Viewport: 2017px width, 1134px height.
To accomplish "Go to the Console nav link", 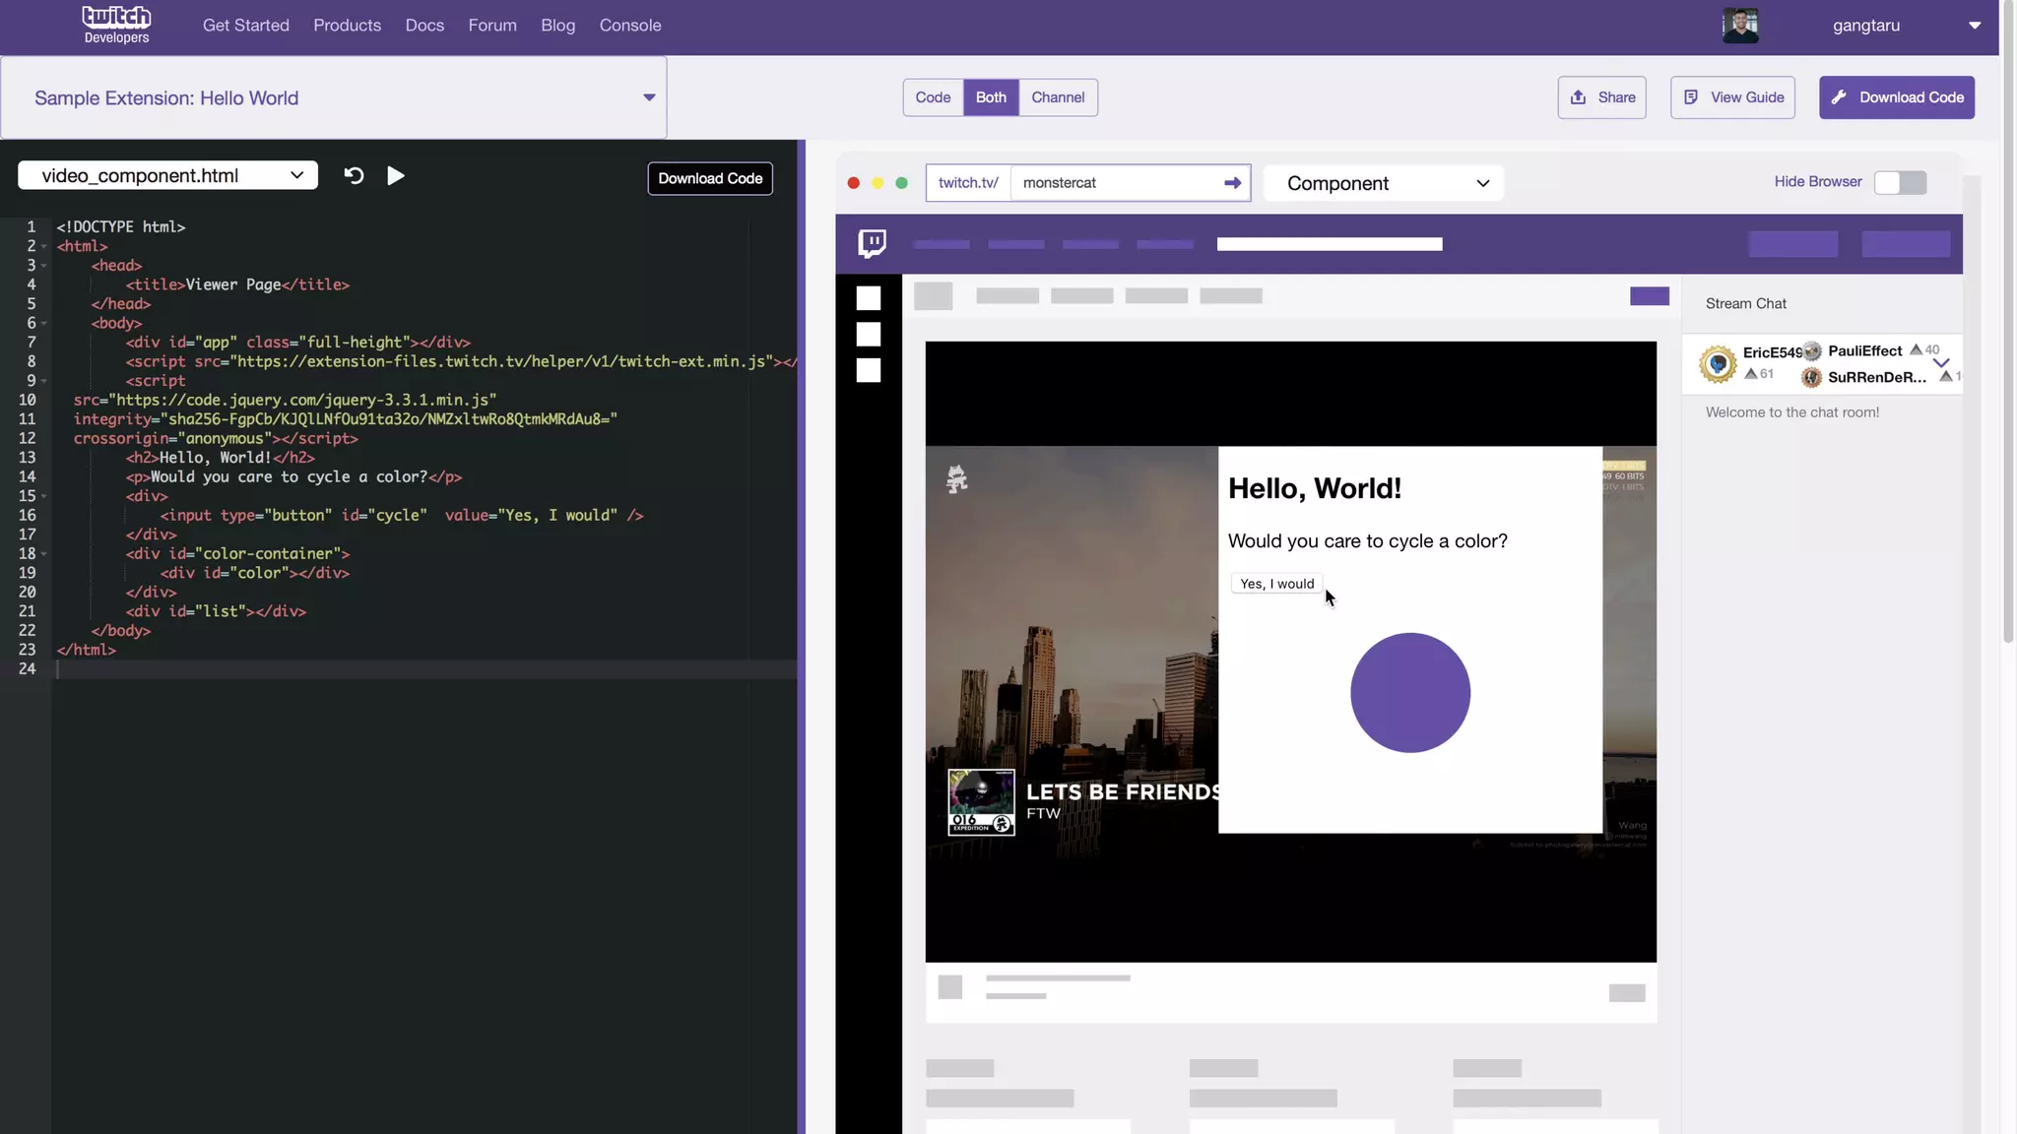I will [x=630, y=26].
